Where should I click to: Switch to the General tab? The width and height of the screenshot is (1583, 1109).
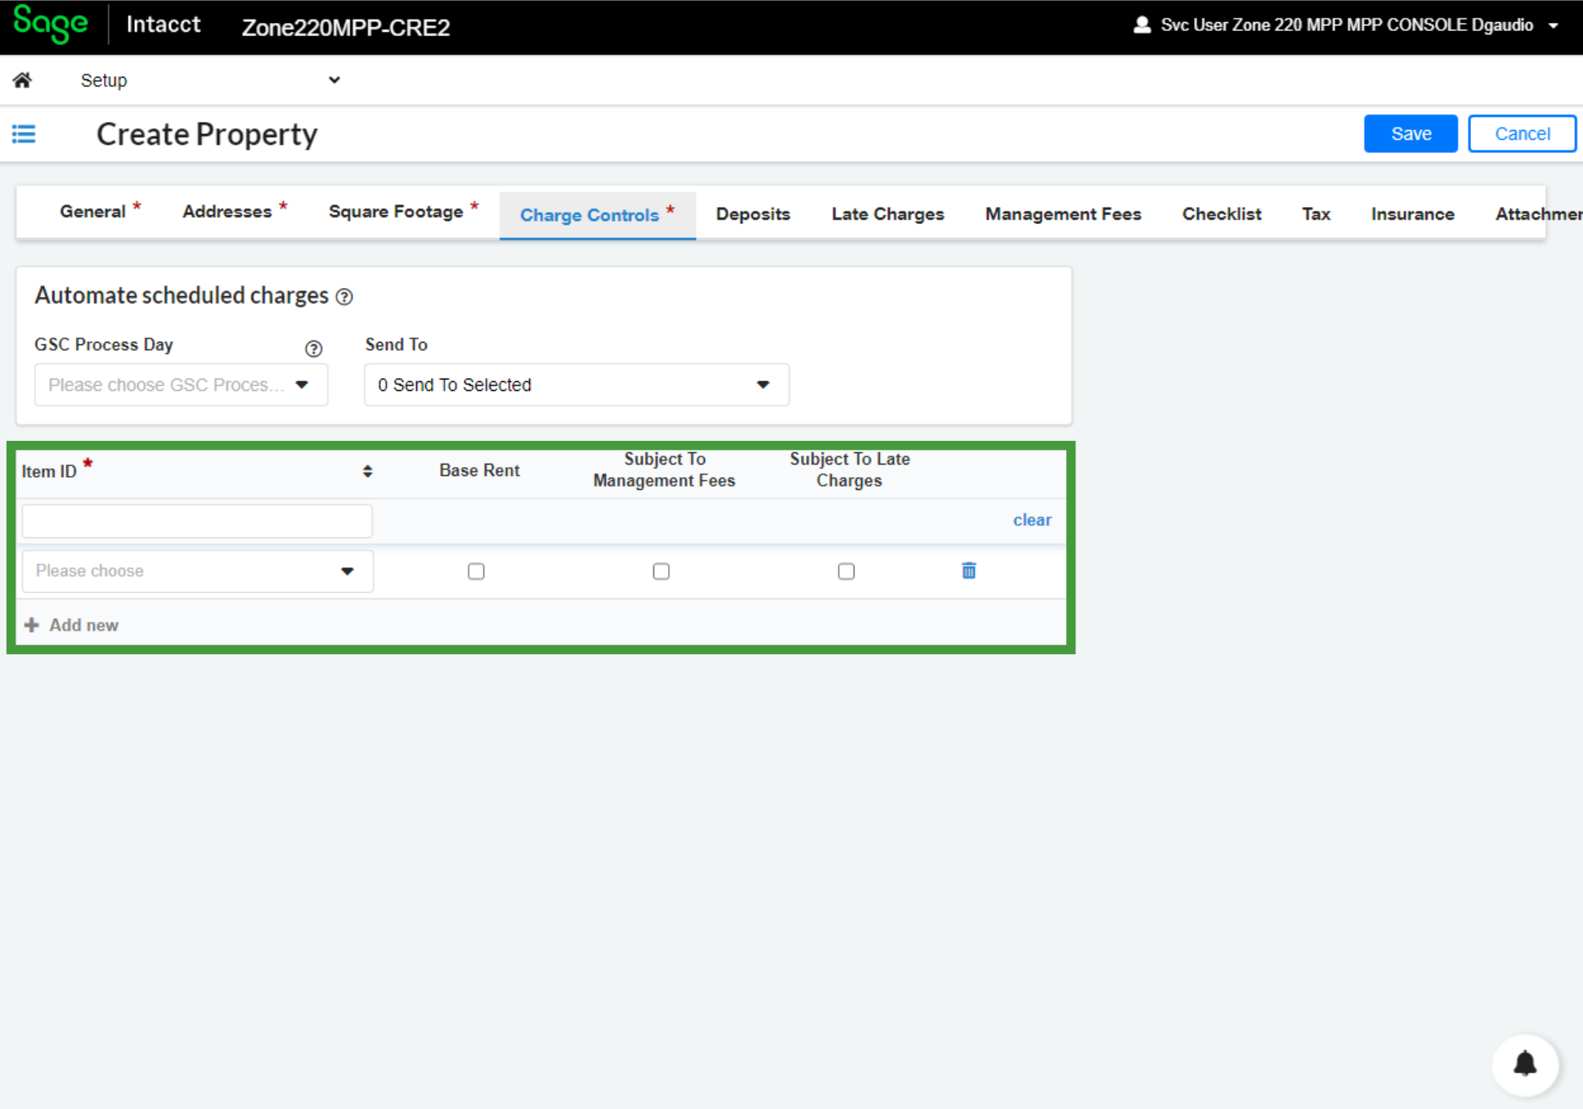point(100,212)
